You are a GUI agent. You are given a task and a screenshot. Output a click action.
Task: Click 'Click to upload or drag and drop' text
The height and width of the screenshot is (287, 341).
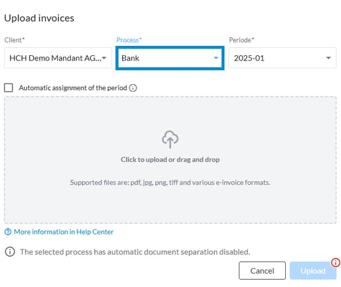pyautogui.click(x=170, y=160)
